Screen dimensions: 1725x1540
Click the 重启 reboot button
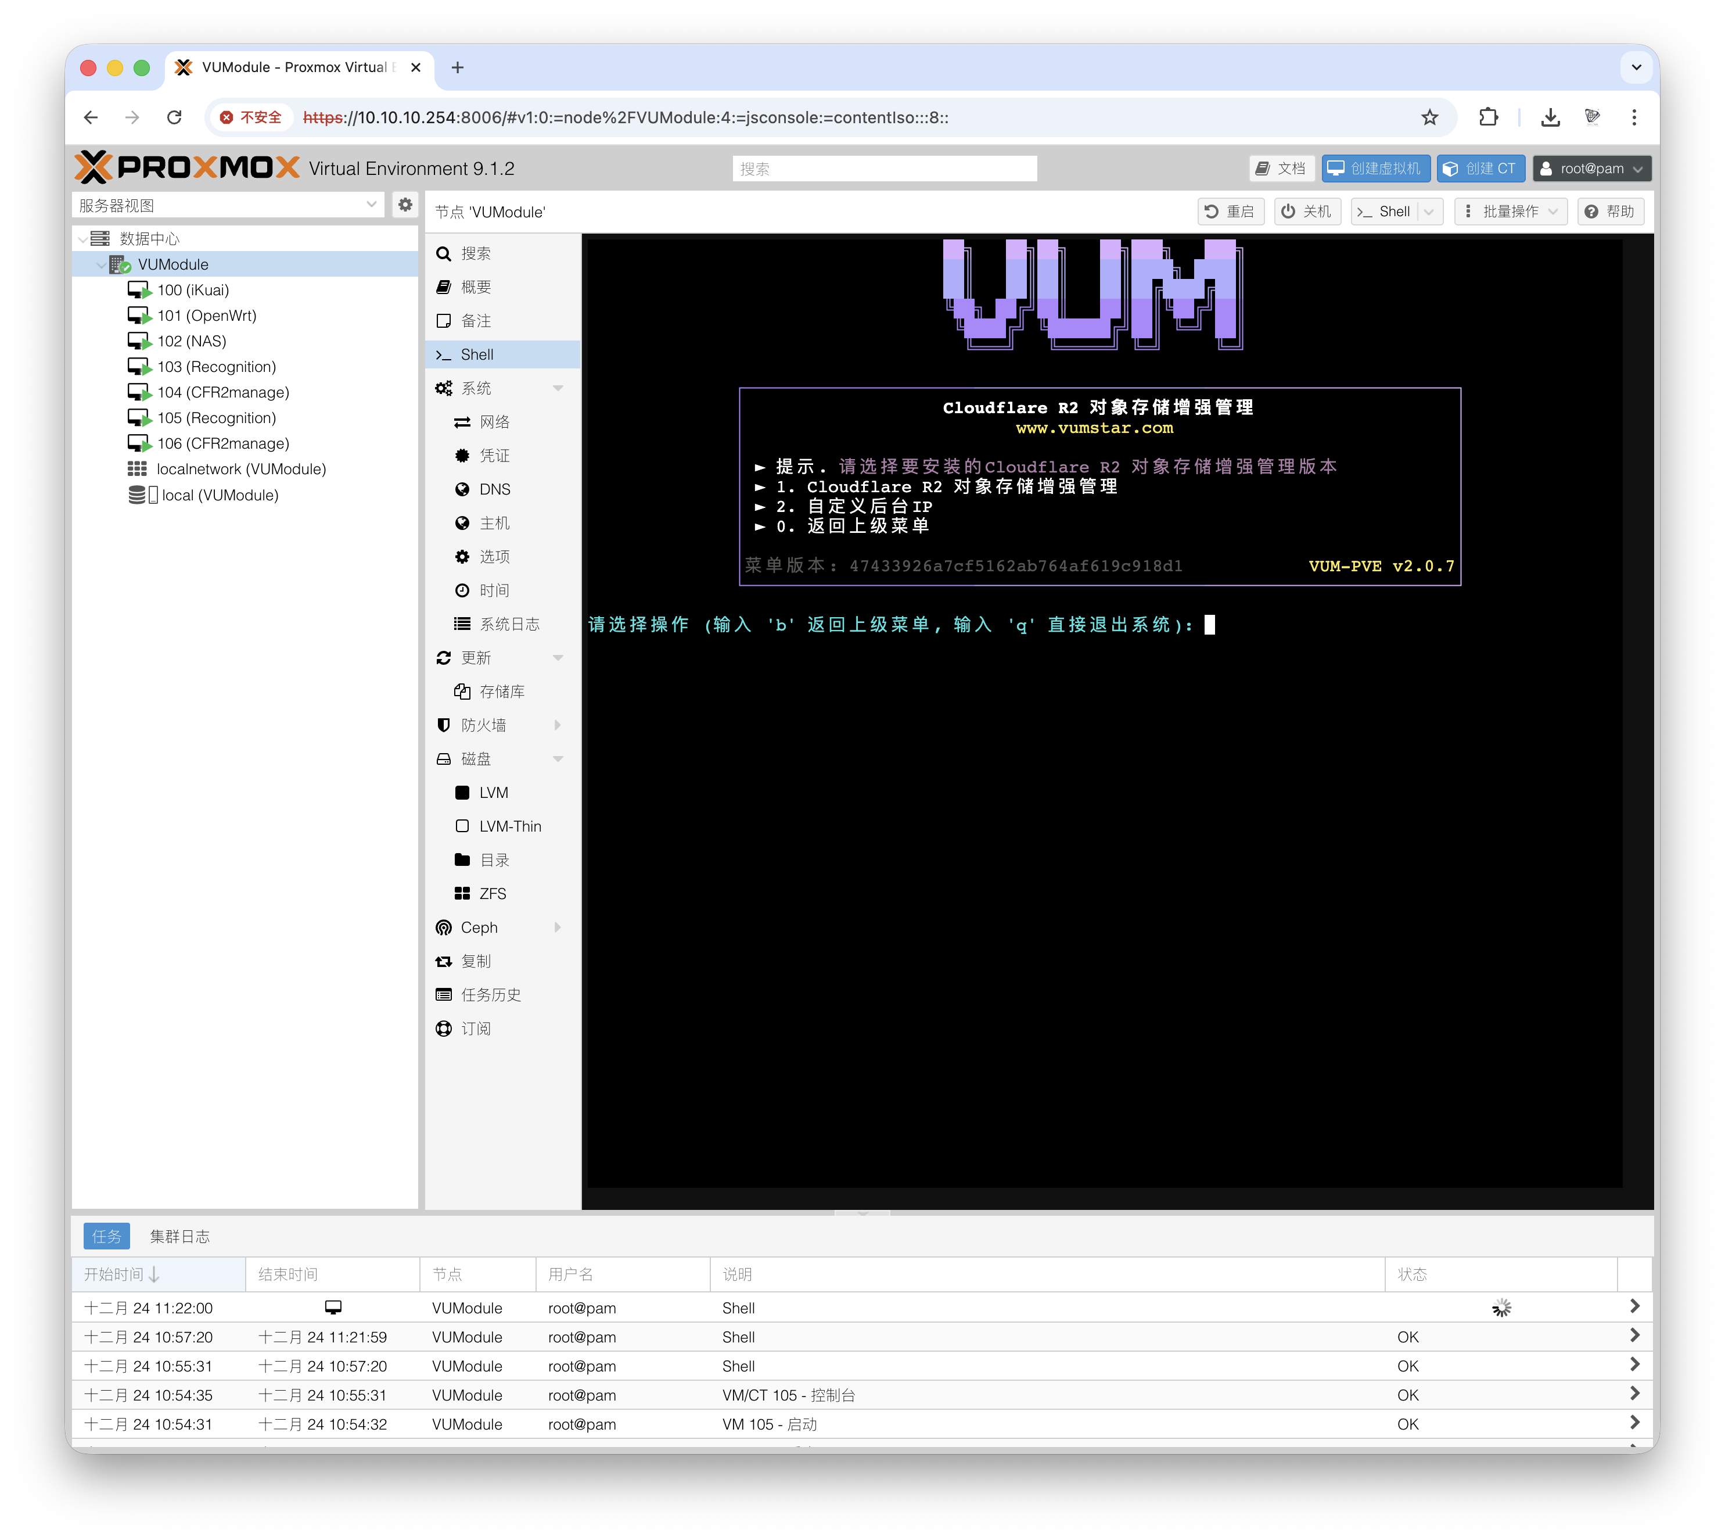coord(1231,212)
